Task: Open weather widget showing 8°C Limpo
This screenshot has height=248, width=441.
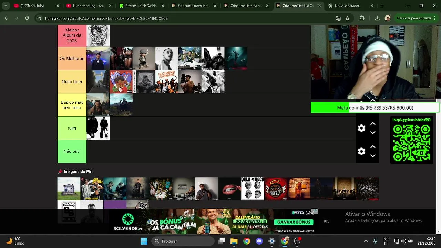Action: (15, 241)
